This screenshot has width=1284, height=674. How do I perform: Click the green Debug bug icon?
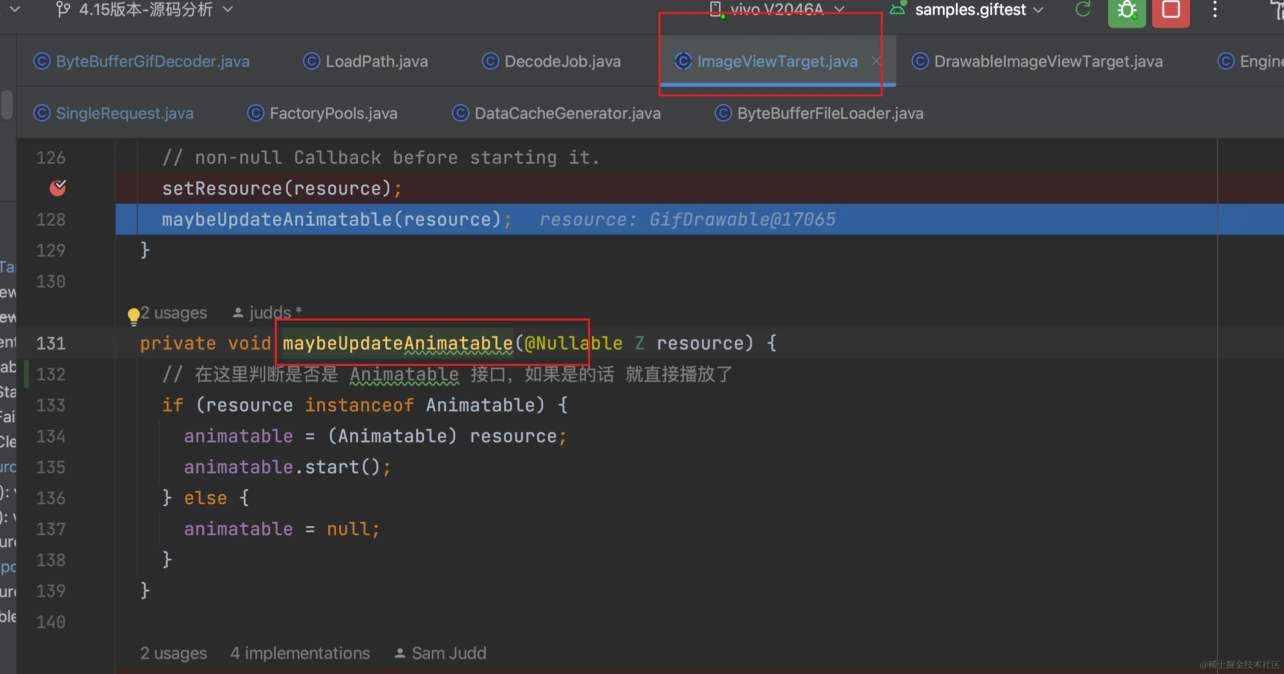(x=1126, y=10)
